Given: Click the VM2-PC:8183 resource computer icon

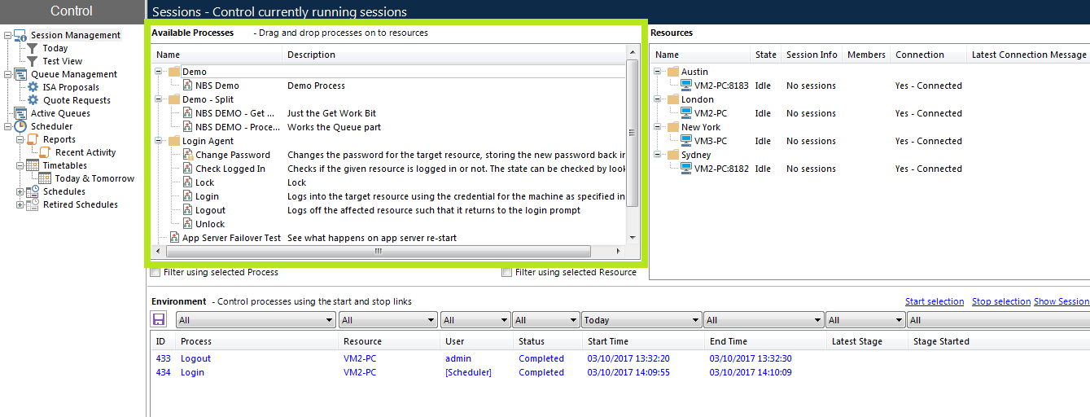Looking at the screenshot, I should 686,86.
